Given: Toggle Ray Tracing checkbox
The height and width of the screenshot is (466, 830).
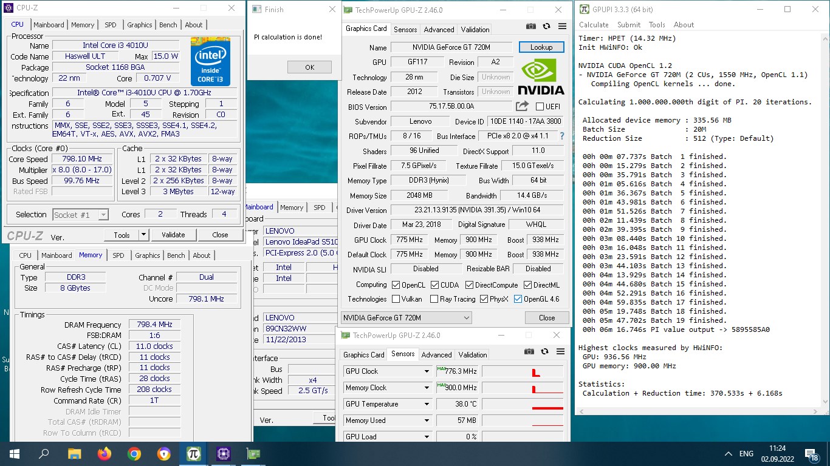Looking at the screenshot, I should click(x=434, y=299).
